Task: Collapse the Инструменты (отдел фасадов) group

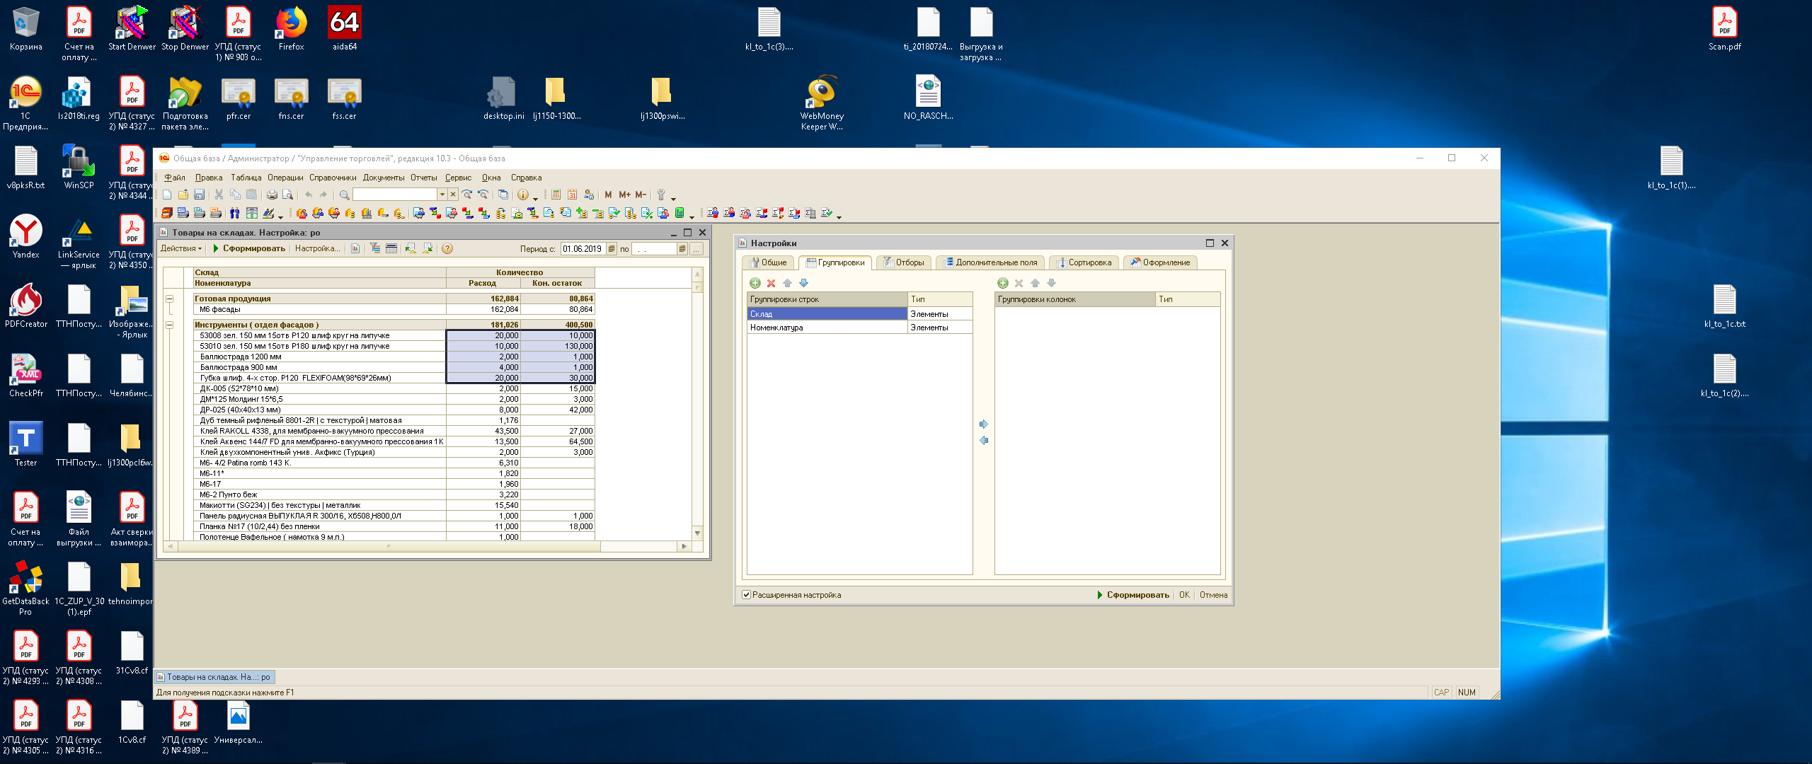Action: [x=170, y=325]
